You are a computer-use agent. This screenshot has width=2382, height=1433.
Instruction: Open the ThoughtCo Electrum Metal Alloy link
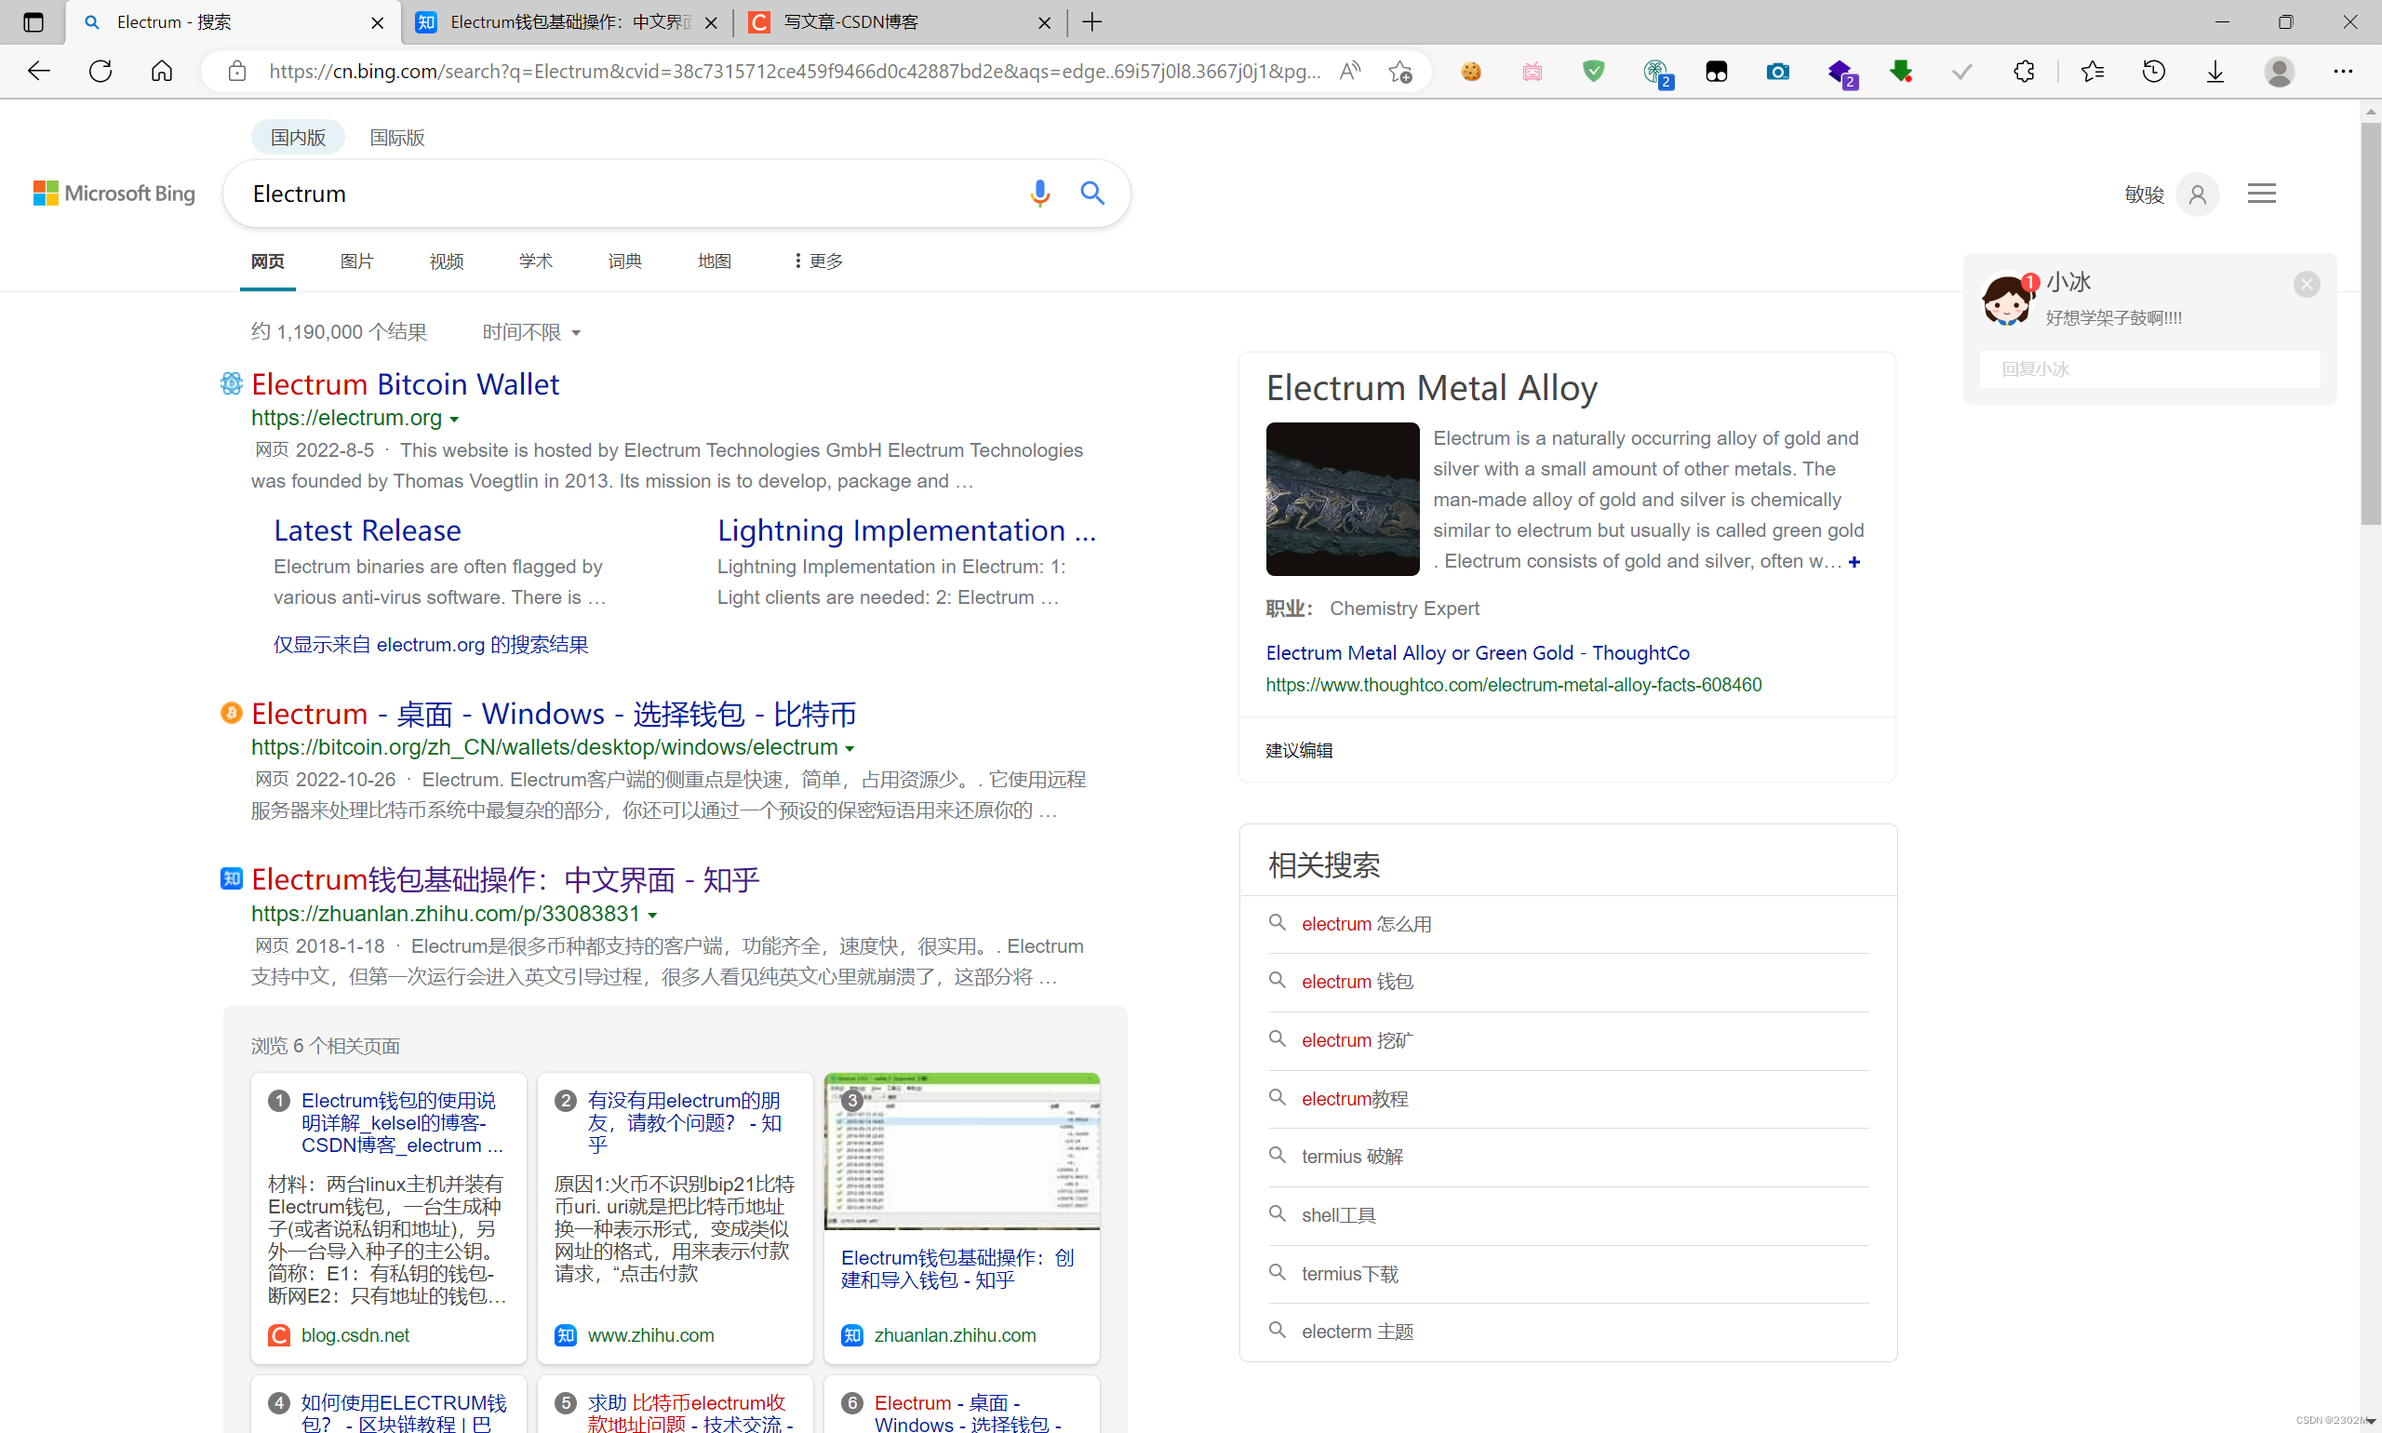pyautogui.click(x=1478, y=653)
